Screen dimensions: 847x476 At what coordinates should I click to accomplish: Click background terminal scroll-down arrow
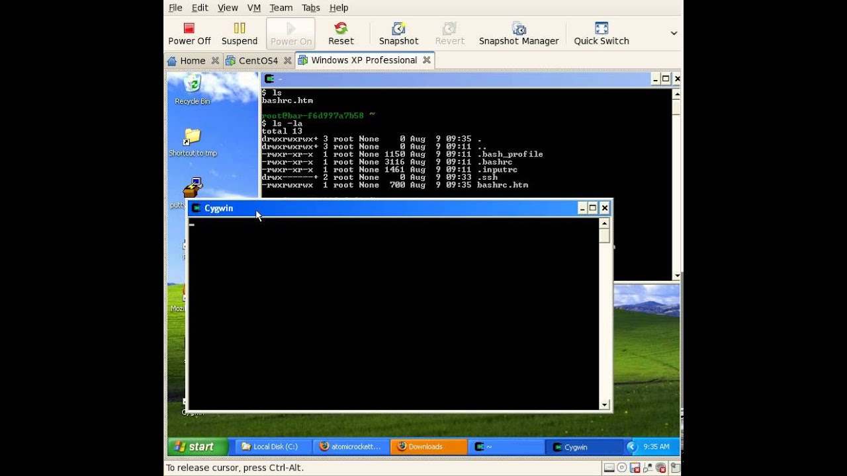676,276
